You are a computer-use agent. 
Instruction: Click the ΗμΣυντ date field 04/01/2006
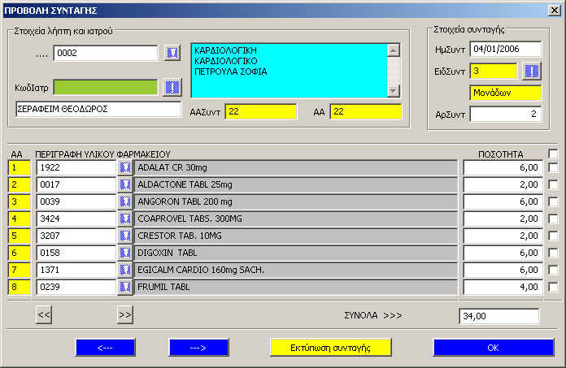point(505,49)
